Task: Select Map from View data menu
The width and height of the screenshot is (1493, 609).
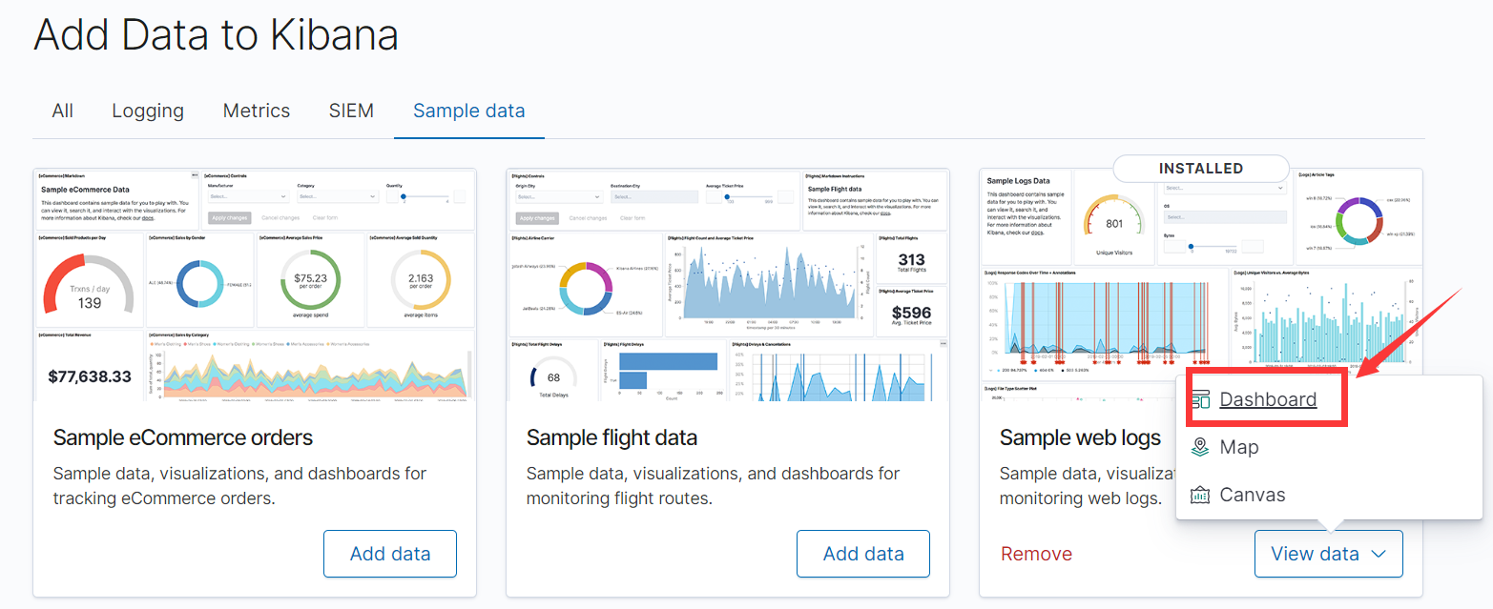Action: coord(1238,447)
